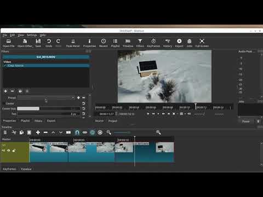Click the timeline Lift up-chevron icon
263x197 pixels.
pos(53,132)
